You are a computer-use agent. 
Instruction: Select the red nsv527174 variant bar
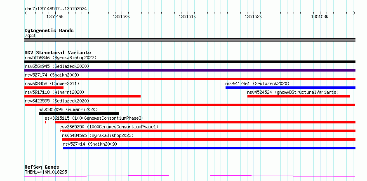pyautogui.click(x=190, y=79)
